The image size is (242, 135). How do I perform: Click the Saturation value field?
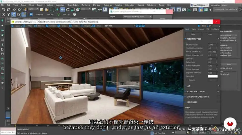[211, 62]
